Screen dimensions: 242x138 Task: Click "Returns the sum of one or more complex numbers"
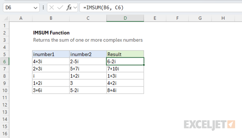tap(88, 40)
